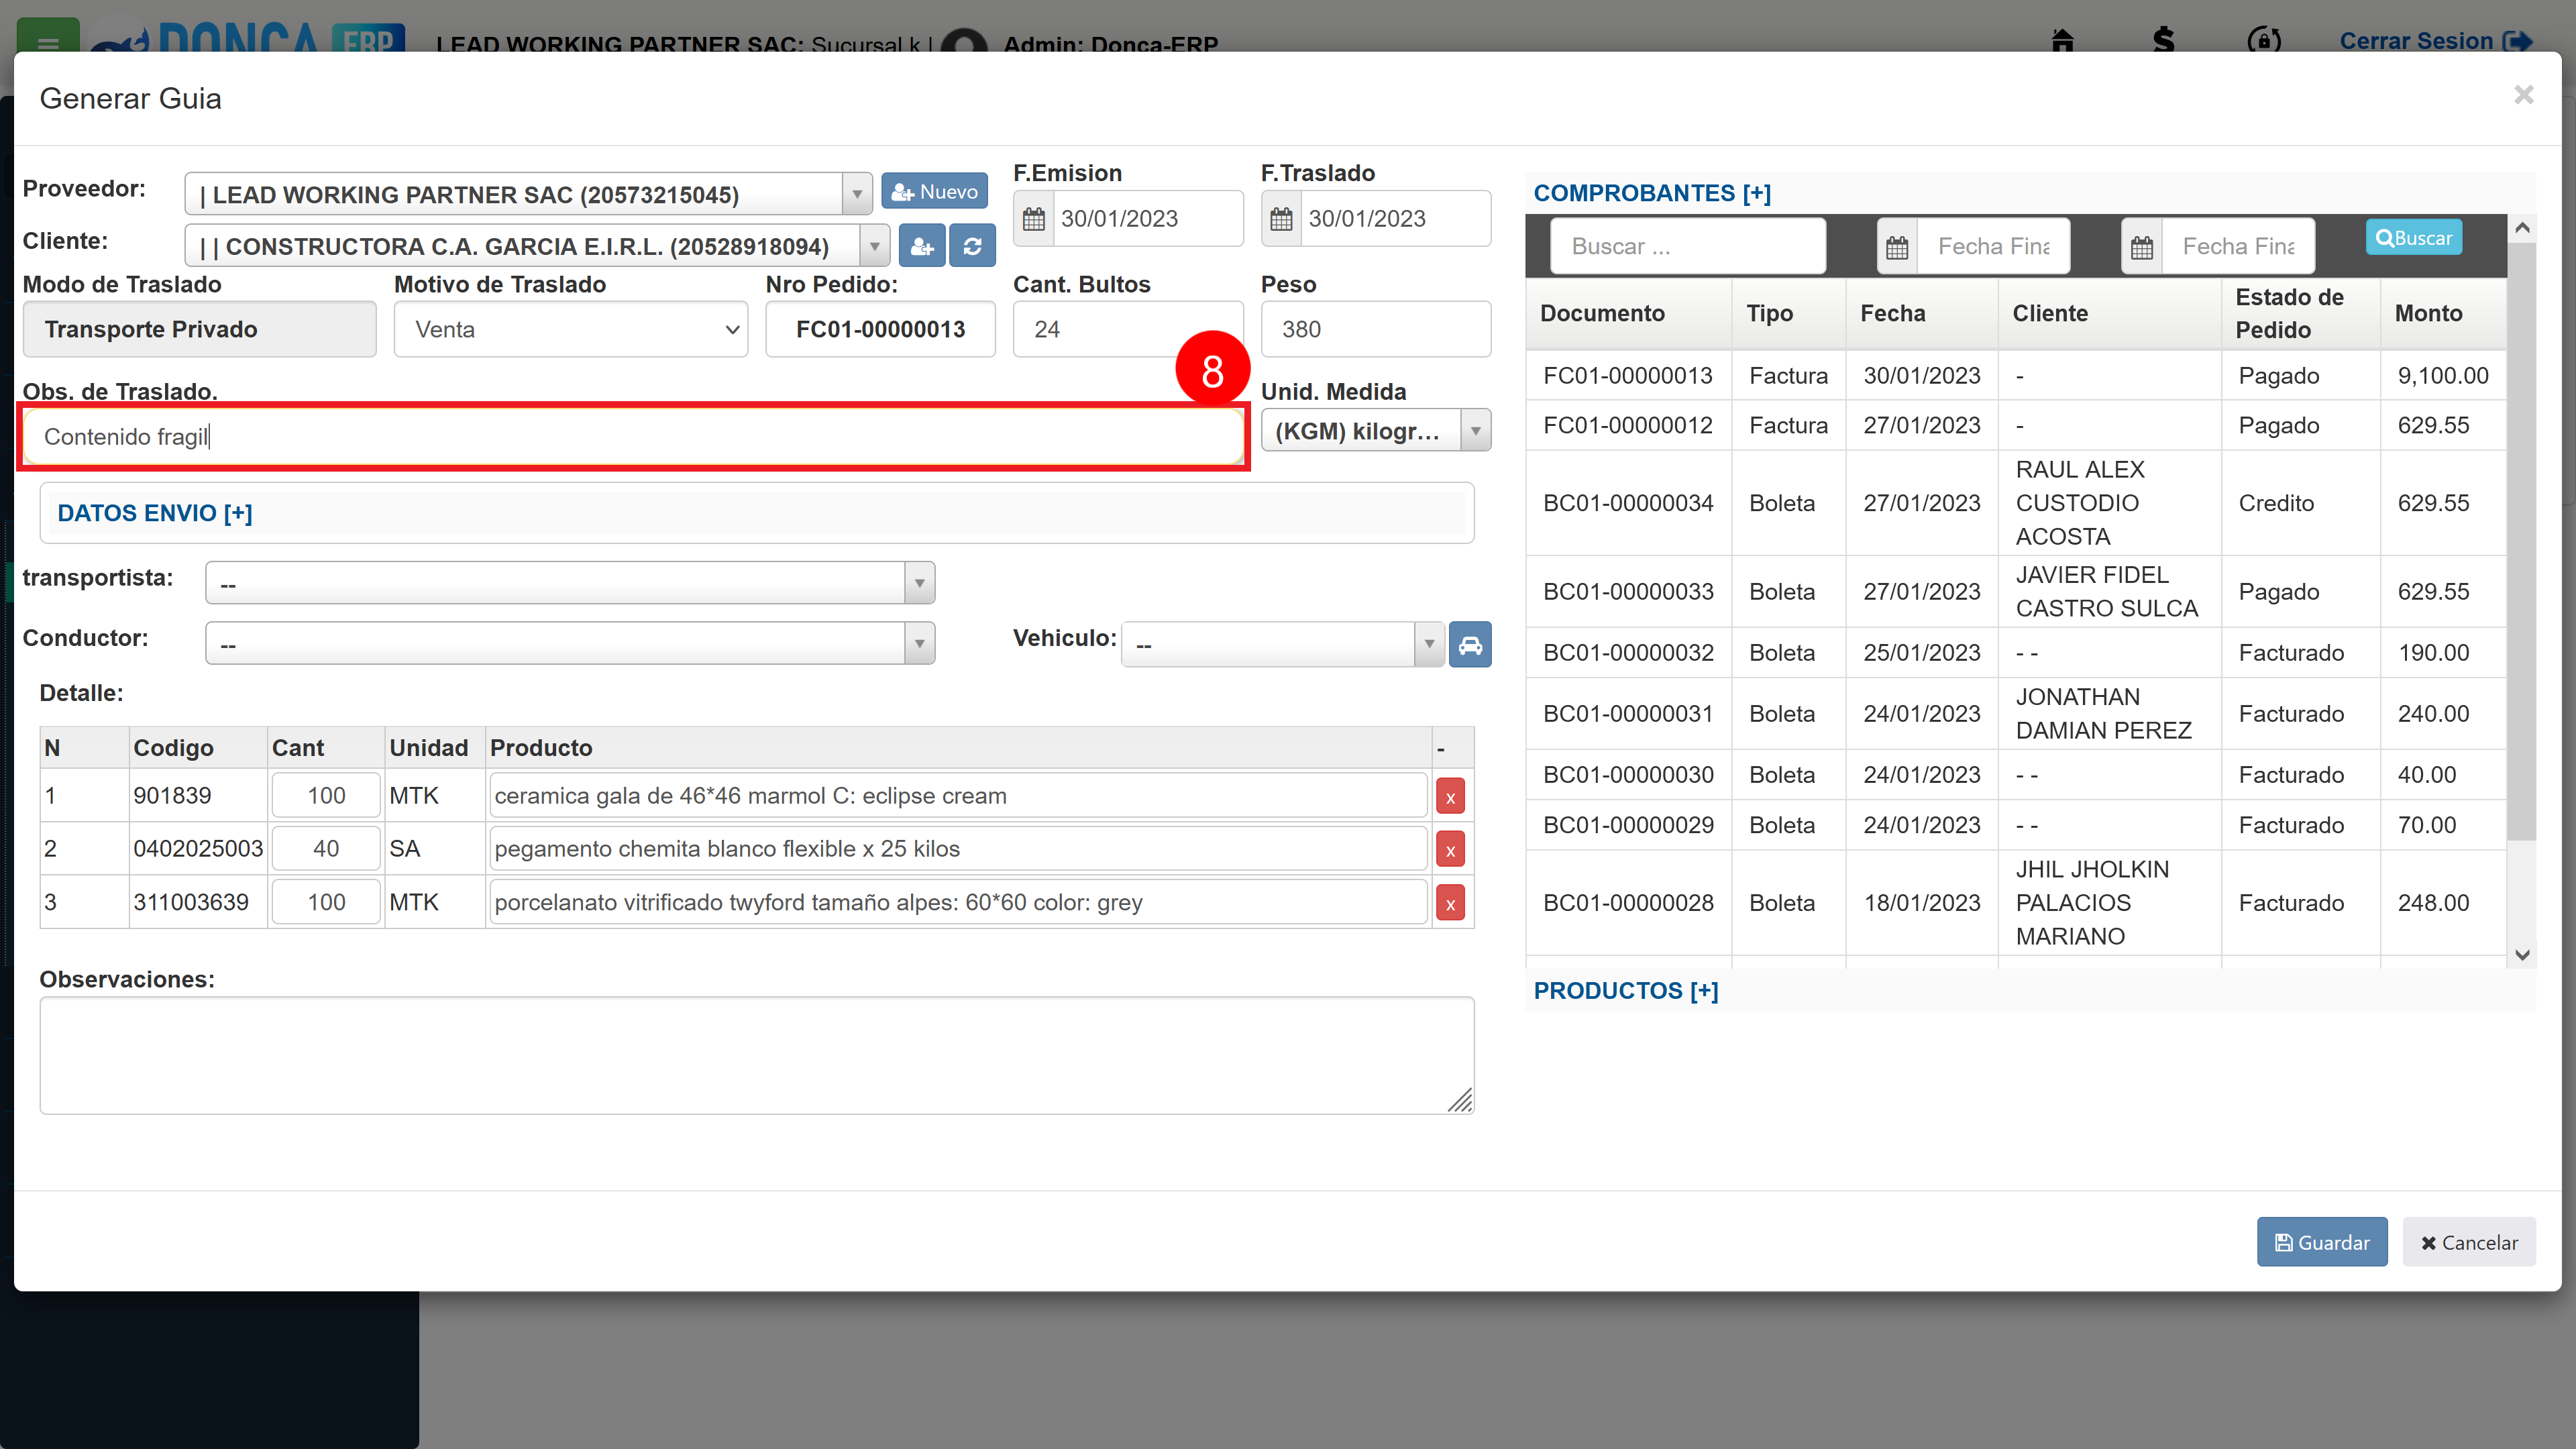The image size is (2576, 1449).
Task: Select document BC01-00000028 row
Action: [2015, 903]
